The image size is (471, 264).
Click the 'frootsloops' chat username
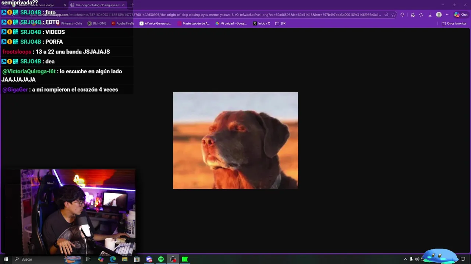(17, 52)
